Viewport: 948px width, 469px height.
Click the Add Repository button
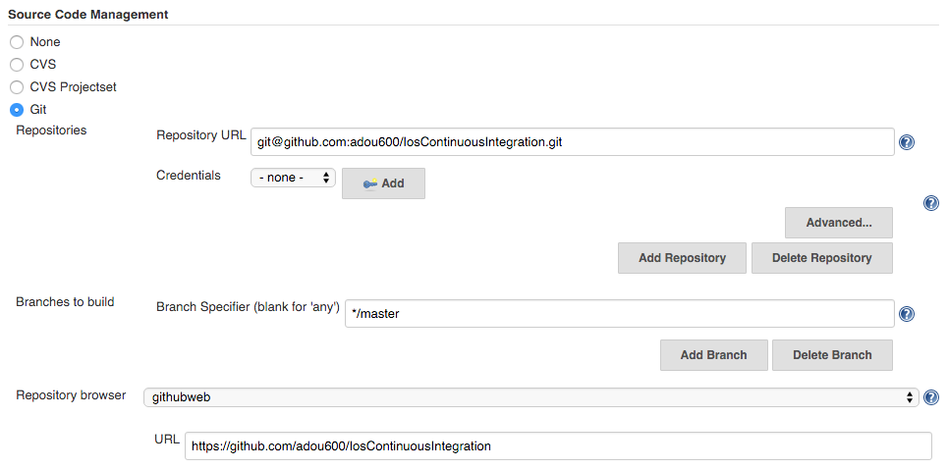(x=682, y=258)
